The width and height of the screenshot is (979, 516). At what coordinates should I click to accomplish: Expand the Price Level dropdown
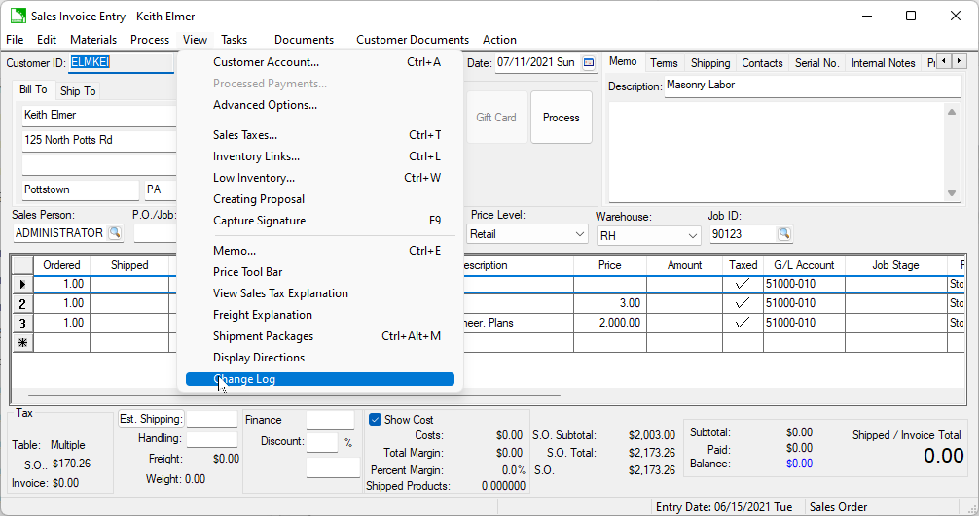click(580, 234)
